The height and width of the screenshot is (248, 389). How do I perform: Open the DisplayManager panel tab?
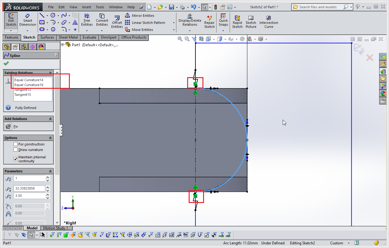pyautogui.click(x=41, y=47)
